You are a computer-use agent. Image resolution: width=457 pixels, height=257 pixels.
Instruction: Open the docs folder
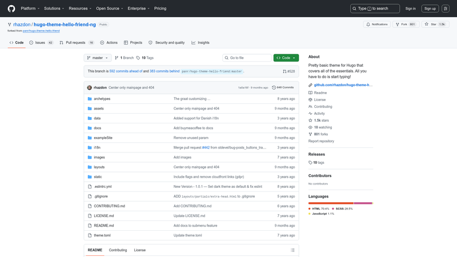click(97, 128)
